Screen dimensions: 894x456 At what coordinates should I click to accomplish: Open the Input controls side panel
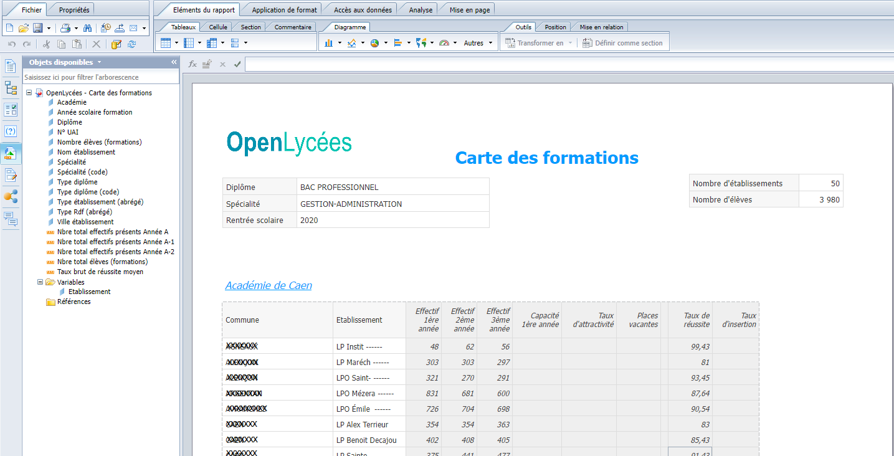pyautogui.click(x=11, y=110)
